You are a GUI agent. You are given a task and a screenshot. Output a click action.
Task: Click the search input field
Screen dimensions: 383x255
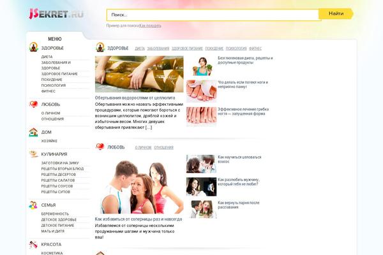[213, 15]
